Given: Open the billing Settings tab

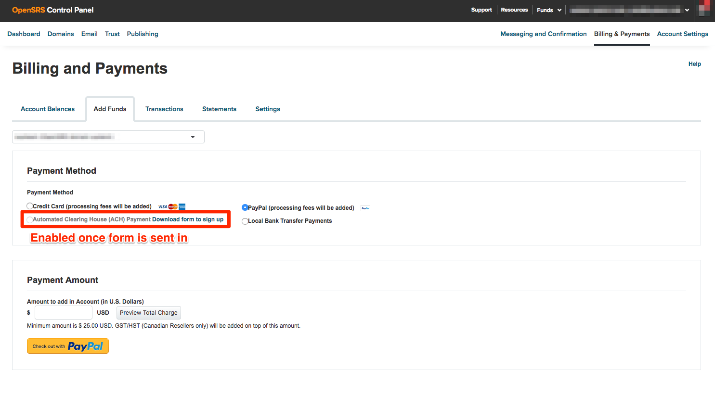Looking at the screenshot, I should (268, 109).
